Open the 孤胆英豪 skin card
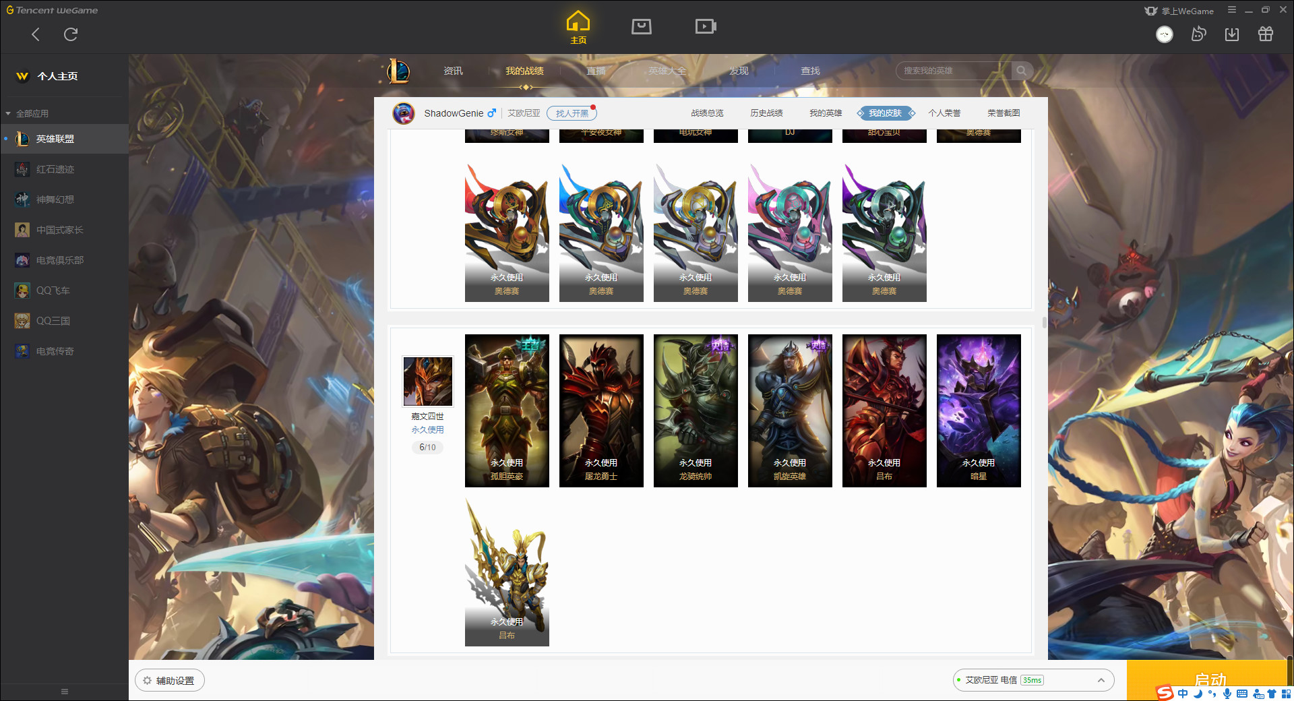This screenshot has height=701, width=1294. [507, 410]
